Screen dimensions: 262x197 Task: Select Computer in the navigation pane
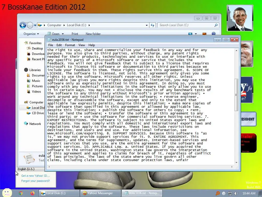click(34, 102)
